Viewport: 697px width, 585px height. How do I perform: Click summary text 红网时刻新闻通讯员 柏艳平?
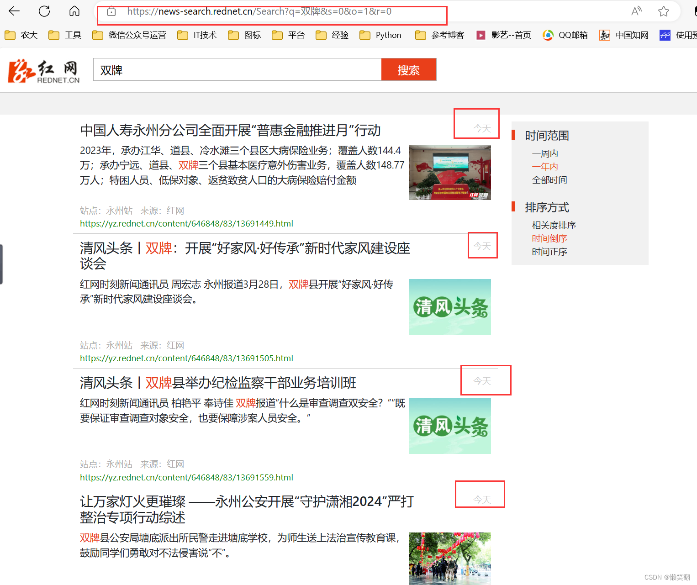pyautogui.click(x=243, y=411)
